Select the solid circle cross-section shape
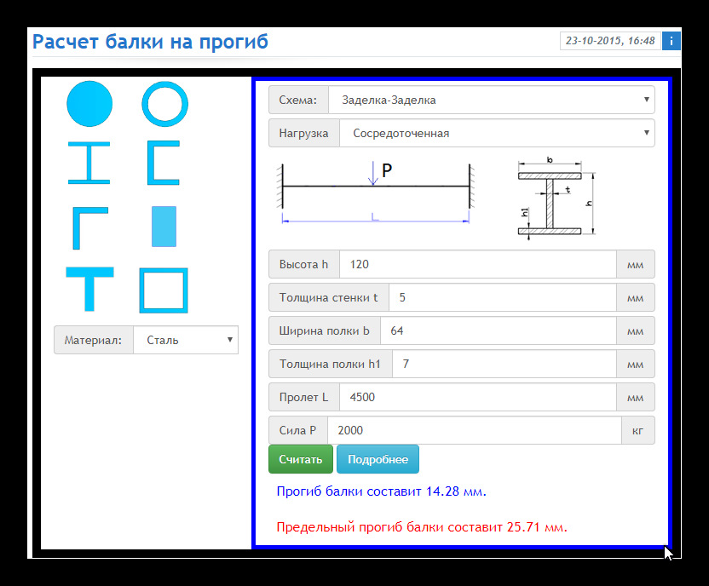Image resolution: width=709 pixels, height=586 pixels. 89,104
